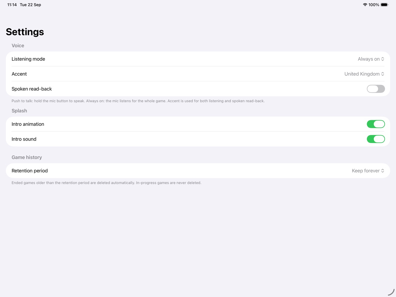Tap the "Tue 22 Sep" date
Screen dimensions: 396x297
(x=30, y=5)
